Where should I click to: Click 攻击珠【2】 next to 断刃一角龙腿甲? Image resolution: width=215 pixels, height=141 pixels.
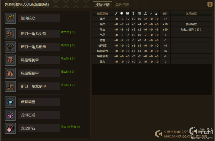pos(68,85)
